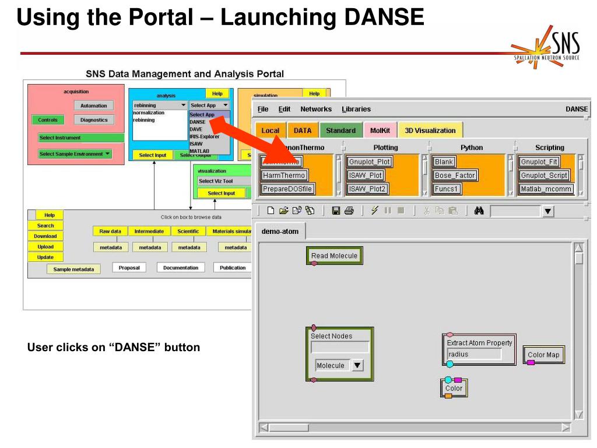Viewport: 597px width, 448px height.
Task: Click the canvas horizontal scrollbar thumb
Action: pyautogui.click(x=289, y=428)
